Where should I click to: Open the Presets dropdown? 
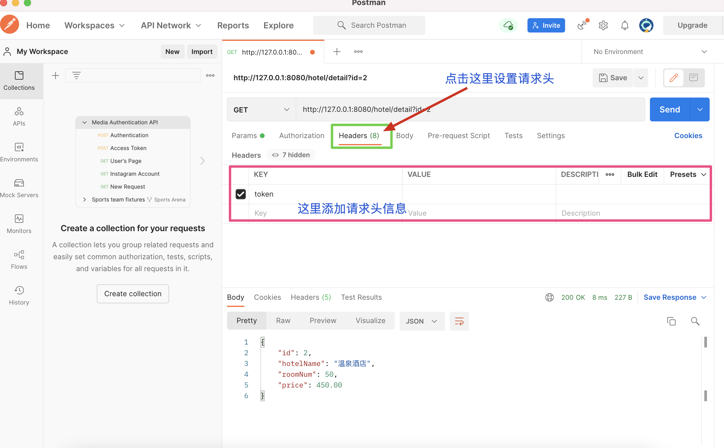click(688, 174)
